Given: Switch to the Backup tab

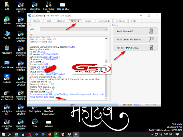Looking at the screenshot, I should [61, 21].
